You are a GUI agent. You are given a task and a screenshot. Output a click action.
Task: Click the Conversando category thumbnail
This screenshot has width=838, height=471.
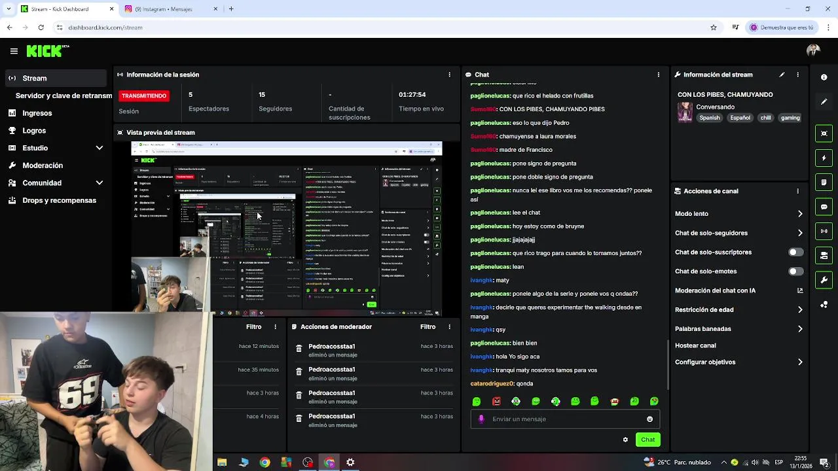click(685, 112)
